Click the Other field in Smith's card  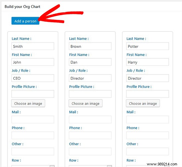pyautogui.click(x=33, y=151)
